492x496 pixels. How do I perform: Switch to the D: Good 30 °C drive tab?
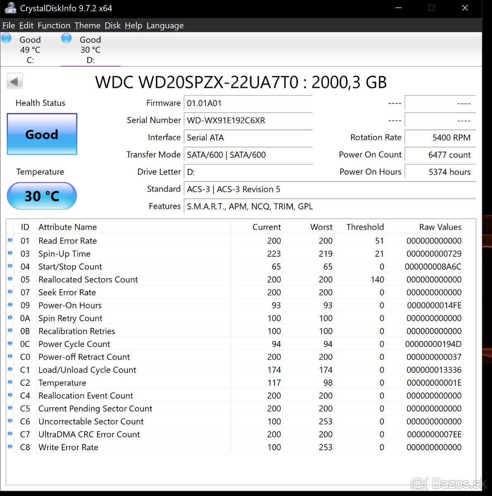click(x=90, y=50)
